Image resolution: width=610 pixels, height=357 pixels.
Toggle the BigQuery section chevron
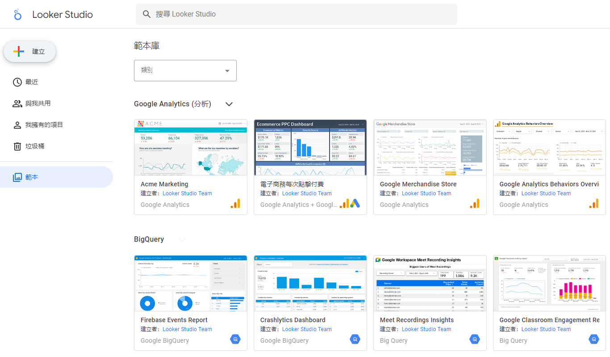click(x=182, y=240)
